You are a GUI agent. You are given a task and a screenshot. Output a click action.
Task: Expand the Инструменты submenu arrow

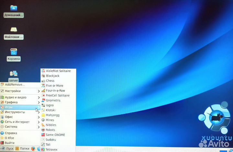(39, 112)
